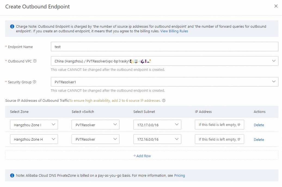Open the 172.16.0.0/16 subnet dropdown
Viewport: 282px width, 187px height.
157,139
